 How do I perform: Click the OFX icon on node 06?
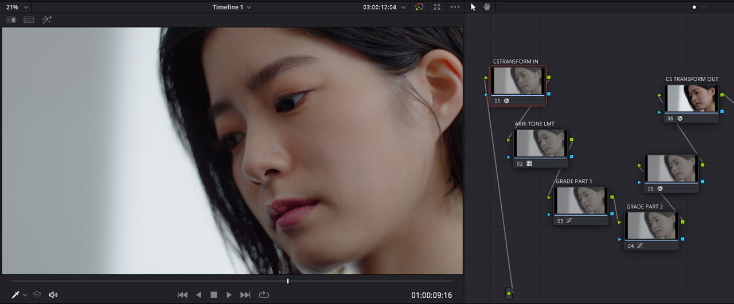click(x=680, y=119)
